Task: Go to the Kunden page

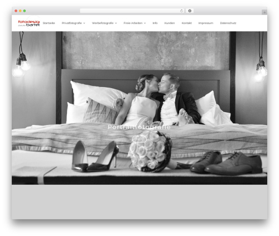Action: (x=170, y=23)
